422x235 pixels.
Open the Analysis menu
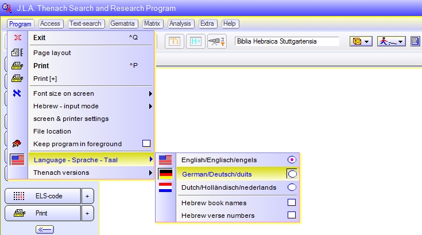click(x=181, y=23)
